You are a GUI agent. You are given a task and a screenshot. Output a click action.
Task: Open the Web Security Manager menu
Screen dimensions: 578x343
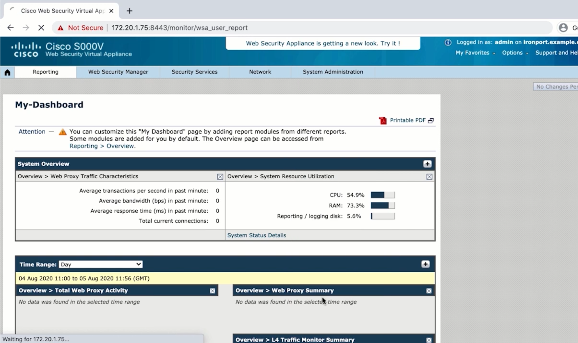(x=118, y=72)
